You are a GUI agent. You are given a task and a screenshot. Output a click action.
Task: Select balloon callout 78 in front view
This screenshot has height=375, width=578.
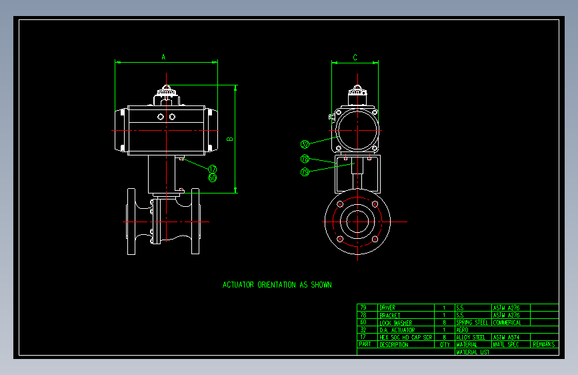coord(305,159)
